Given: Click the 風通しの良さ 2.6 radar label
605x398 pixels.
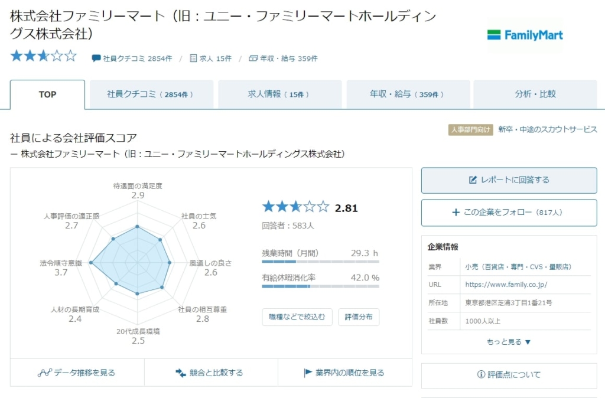Looking at the screenshot, I should point(211,267).
